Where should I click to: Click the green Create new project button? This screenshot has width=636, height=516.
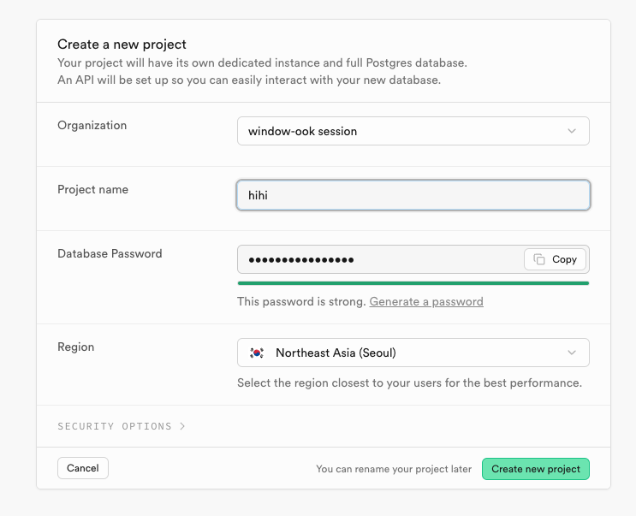pyautogui.click(x=536, y=469)
